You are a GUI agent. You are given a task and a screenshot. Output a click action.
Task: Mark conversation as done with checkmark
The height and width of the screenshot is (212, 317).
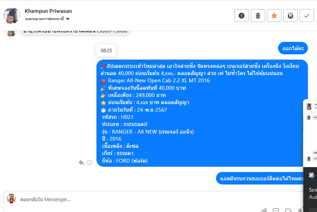pyautogui.click(x=307, y=15)
